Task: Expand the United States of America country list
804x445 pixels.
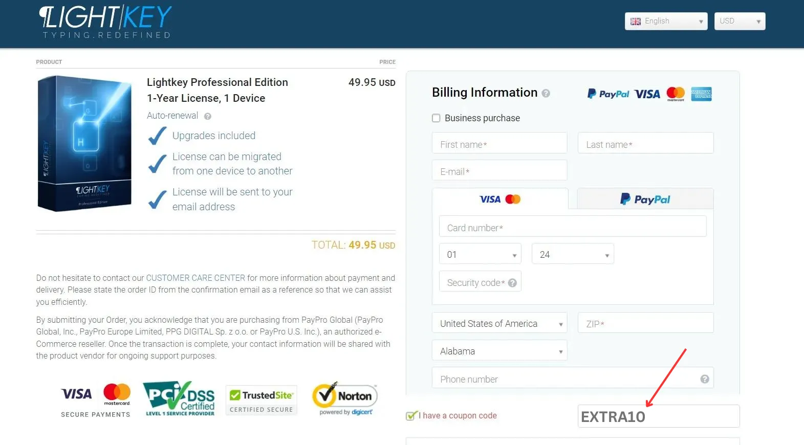Action: tap(499, 324)
